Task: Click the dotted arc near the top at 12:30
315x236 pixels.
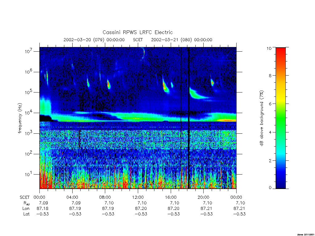Action: (143, 53)
